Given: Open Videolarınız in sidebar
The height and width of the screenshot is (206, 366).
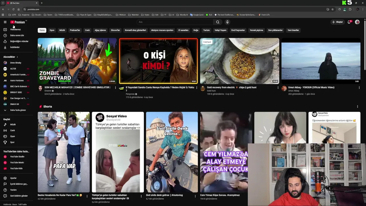Looking at the screenshot, I should (x=16, y=29).
